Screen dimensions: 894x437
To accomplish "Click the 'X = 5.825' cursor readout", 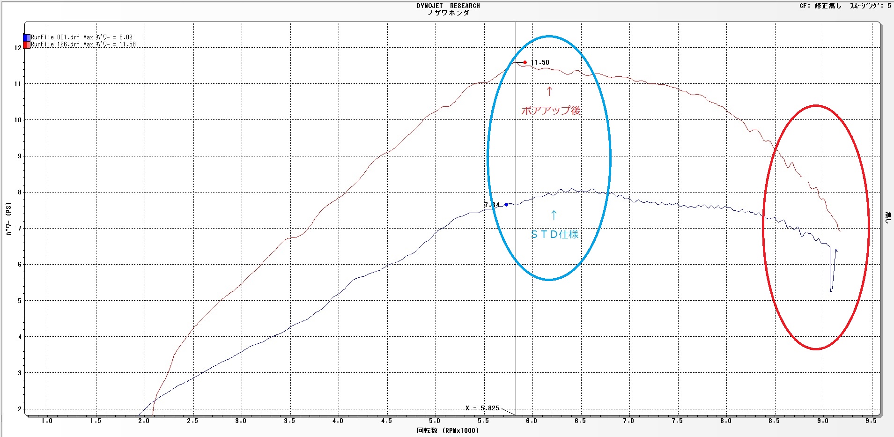I will 482,408.
